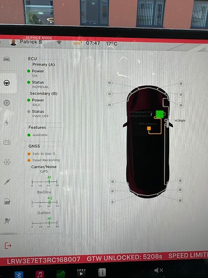208x278 pixels.
Task: Open the door closures icon in sidebar
Action: tap(7, 201)
